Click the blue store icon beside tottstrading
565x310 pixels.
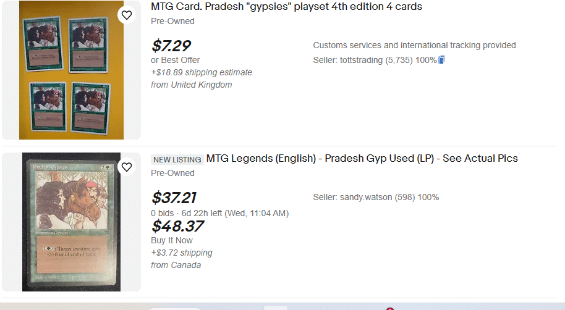(441, 60)
